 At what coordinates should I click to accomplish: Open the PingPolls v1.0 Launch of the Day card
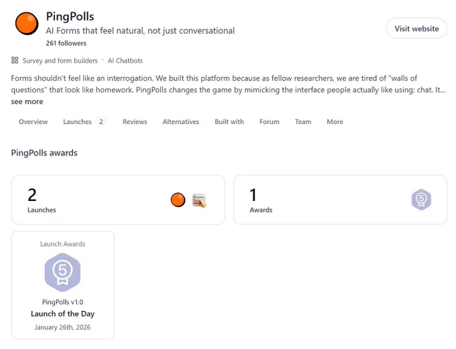pos(62,285)
